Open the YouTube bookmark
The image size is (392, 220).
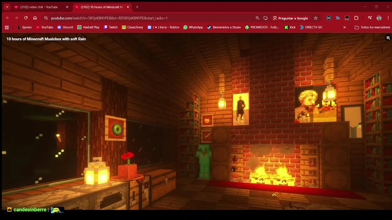(45, 27)
